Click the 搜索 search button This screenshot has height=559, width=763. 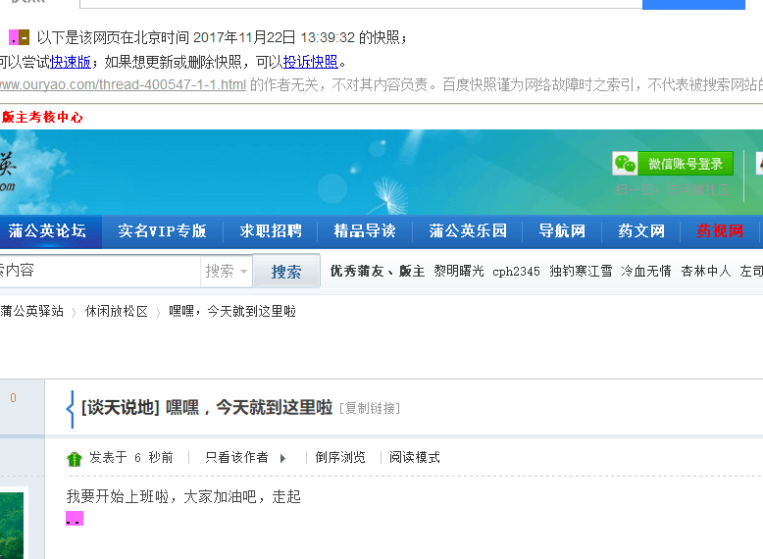click(286, 271)
